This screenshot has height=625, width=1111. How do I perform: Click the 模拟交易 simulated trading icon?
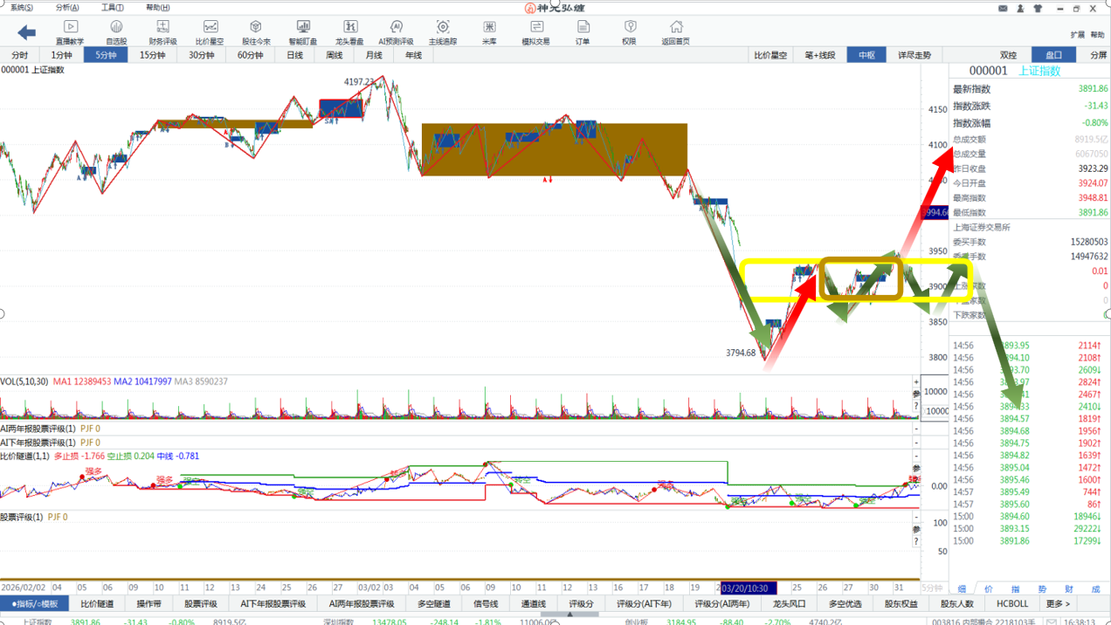pyautogui.click(x=536, y=32)
